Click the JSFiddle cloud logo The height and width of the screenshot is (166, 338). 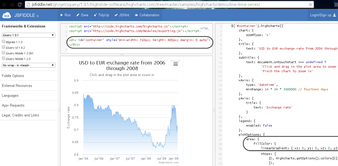pyautogui.click(x=7, y=15)
